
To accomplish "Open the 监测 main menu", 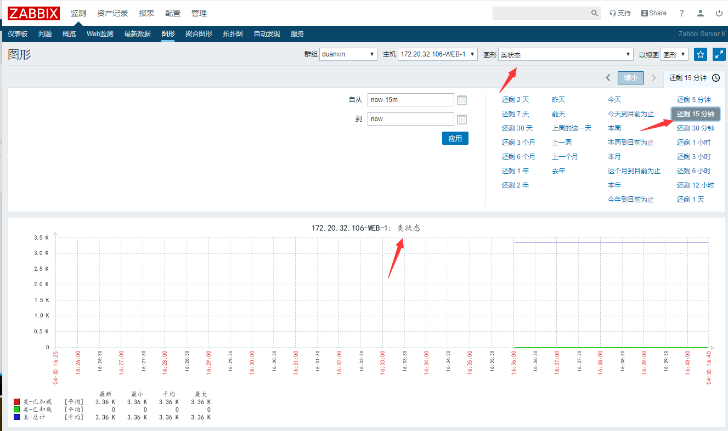I will pyautogui.click(x=78, y=13).
